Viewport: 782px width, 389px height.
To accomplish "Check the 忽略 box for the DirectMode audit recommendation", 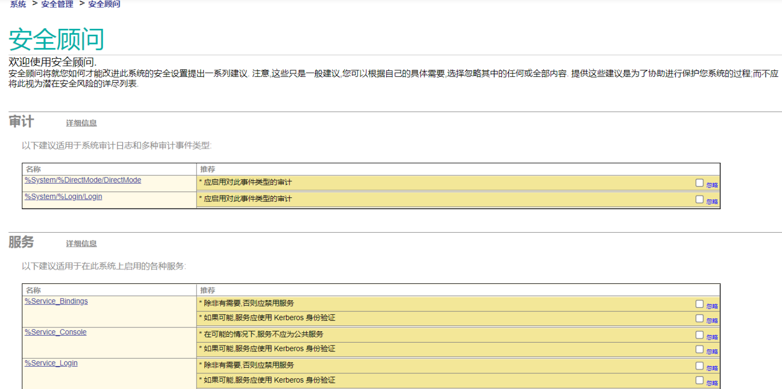I will (x=699, y=183).
